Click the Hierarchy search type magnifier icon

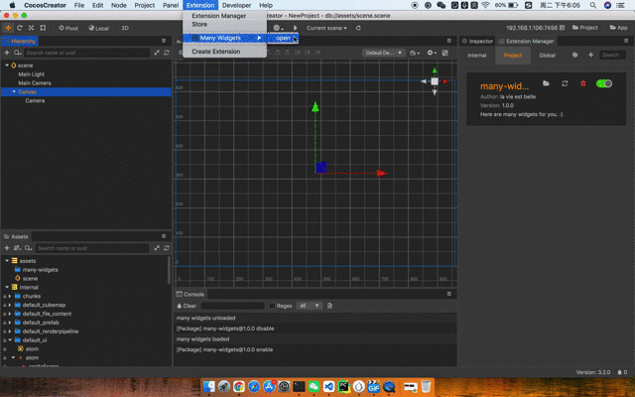tap(18, 53)
